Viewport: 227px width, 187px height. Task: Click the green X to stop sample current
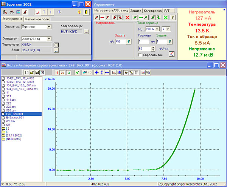click(166, 17)
